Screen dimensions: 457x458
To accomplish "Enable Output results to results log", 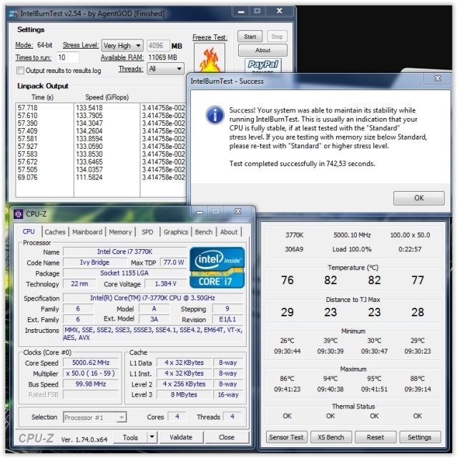I will [x=21, y=70].
